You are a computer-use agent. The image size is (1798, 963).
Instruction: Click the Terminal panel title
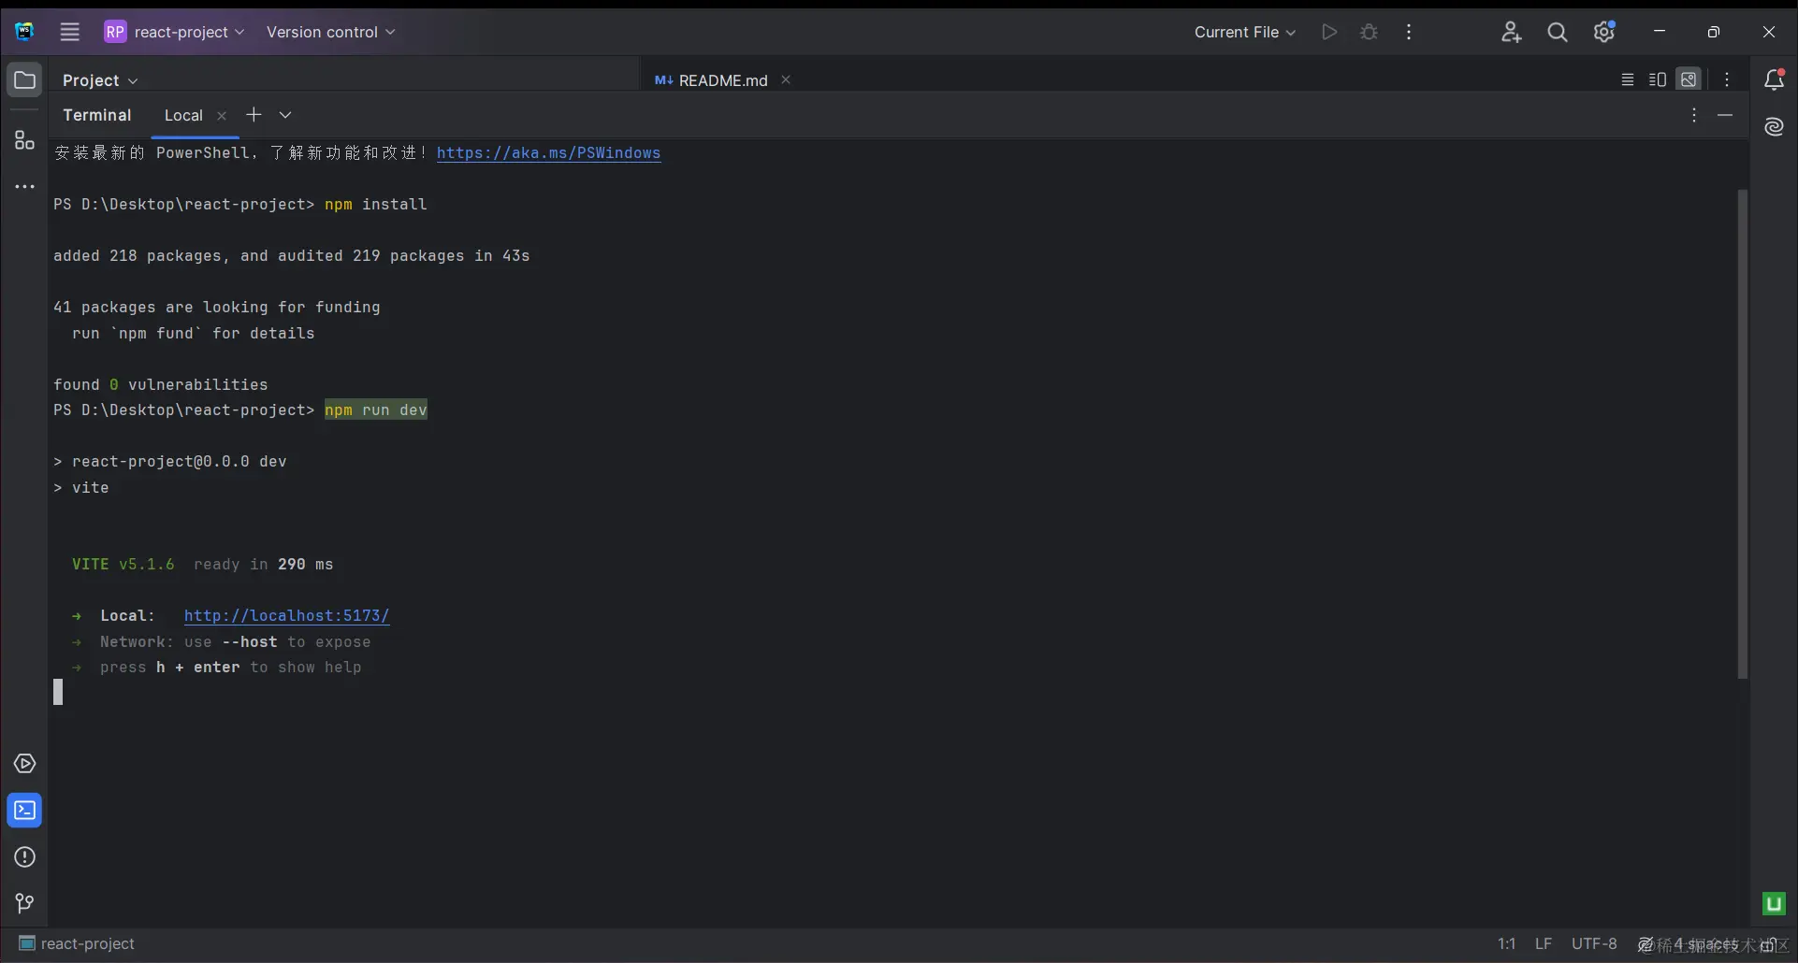pos(97,115)
